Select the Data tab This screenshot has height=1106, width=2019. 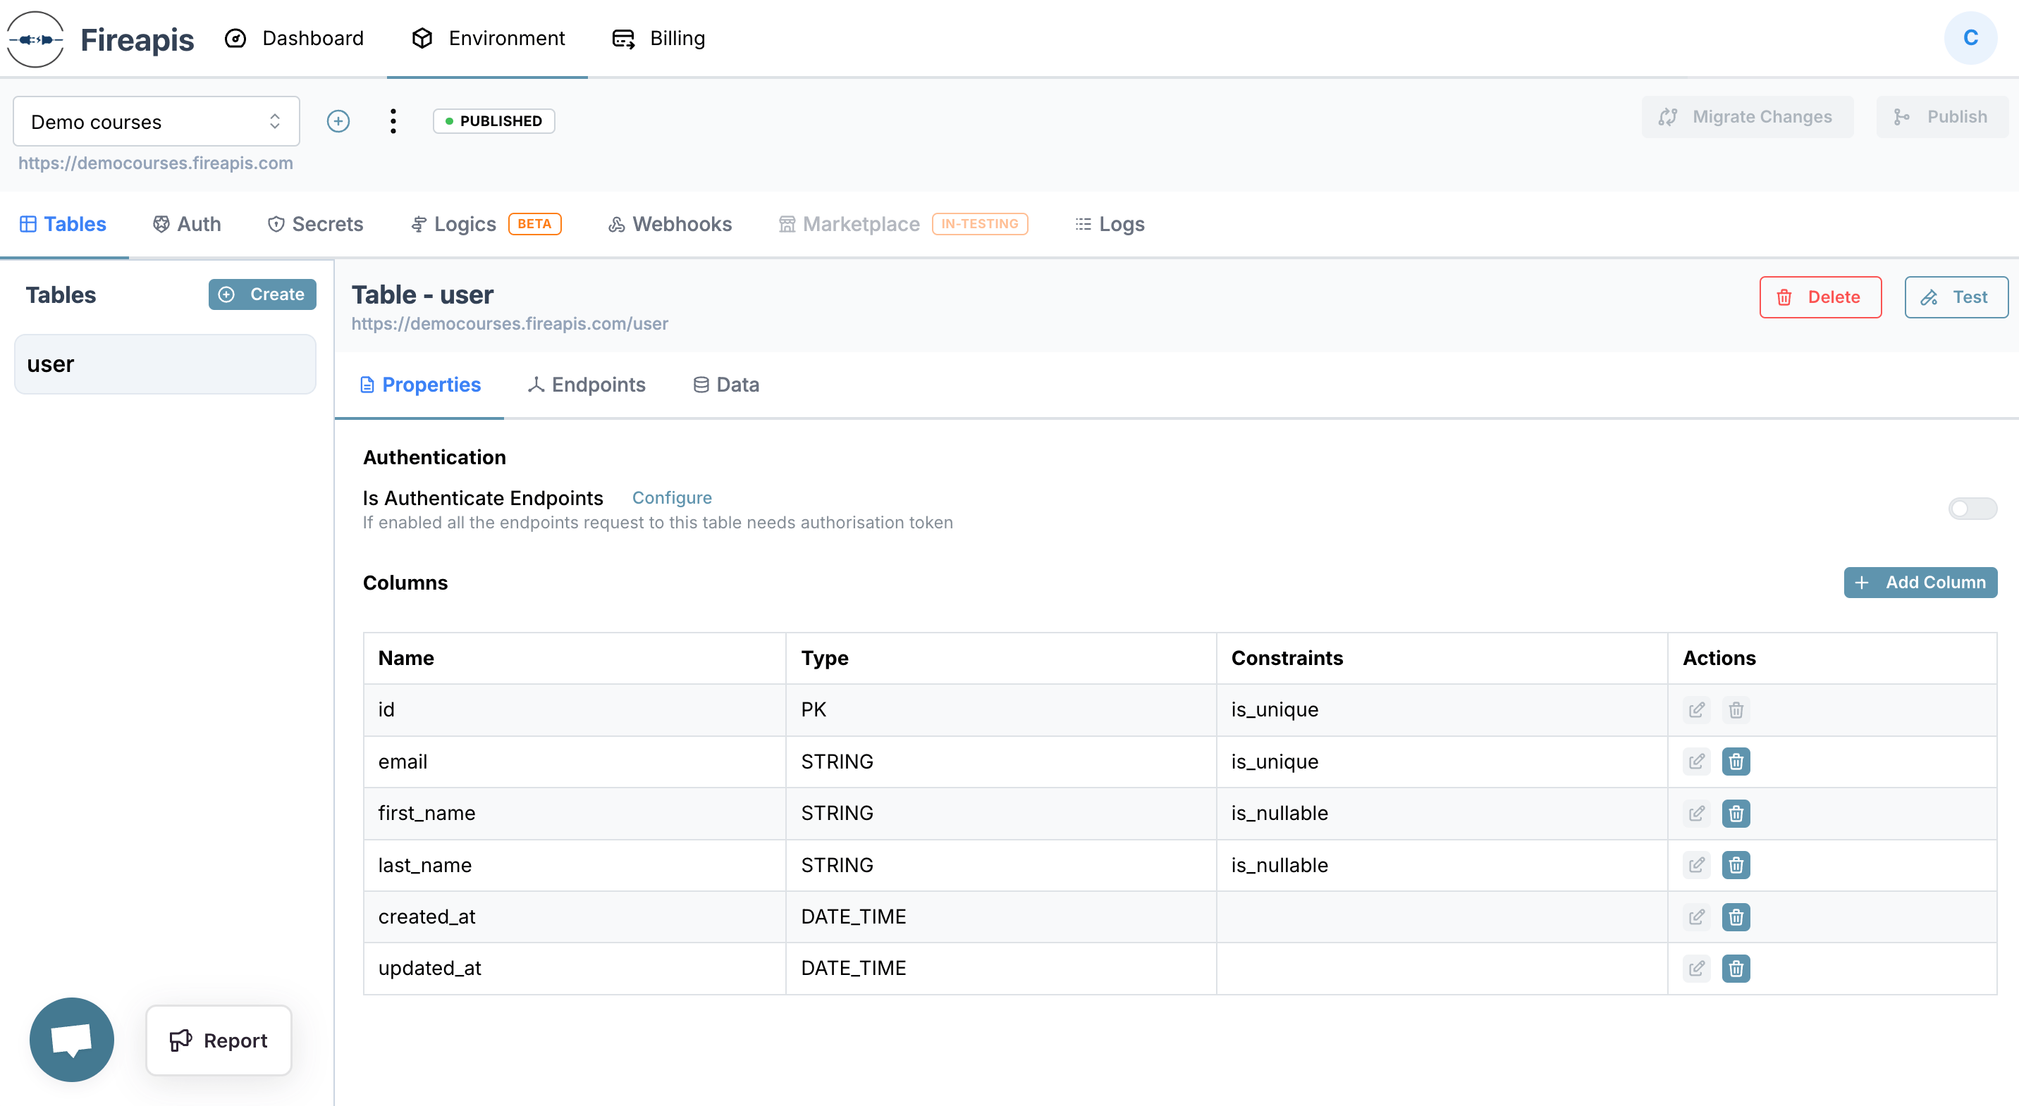coord(726,385)
